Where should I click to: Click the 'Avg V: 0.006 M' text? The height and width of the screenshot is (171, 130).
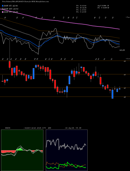(x=103, y=6)
